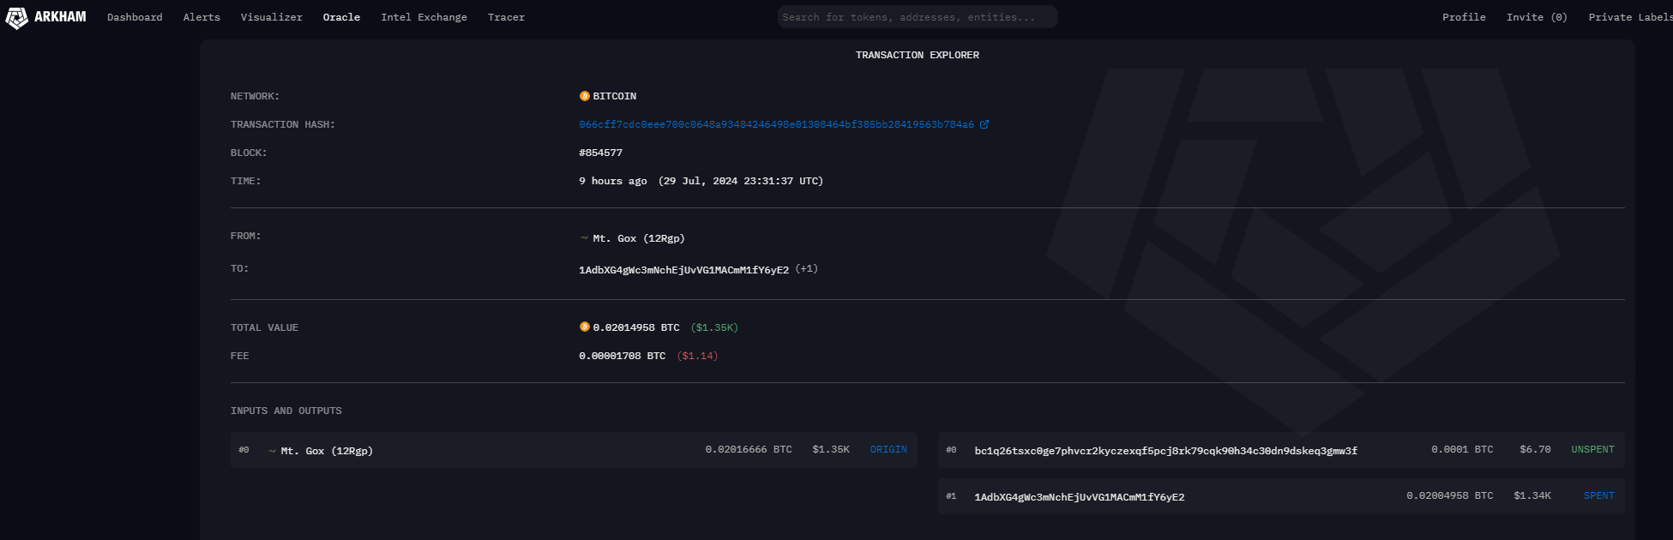Image resolution: width=1673 pixels, height=540 pixels.
Task: Open the transaction hash link
Action: (776, 124)
